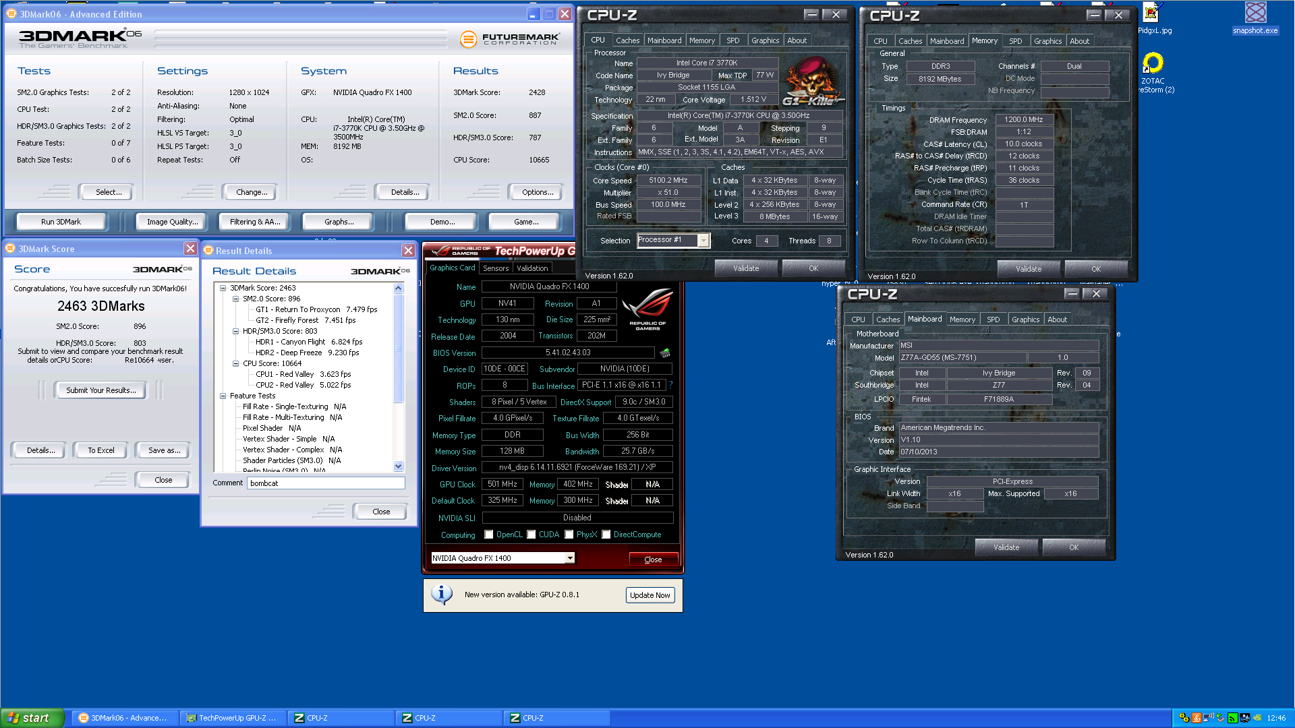Click the Windows start button

coord(32,718)
